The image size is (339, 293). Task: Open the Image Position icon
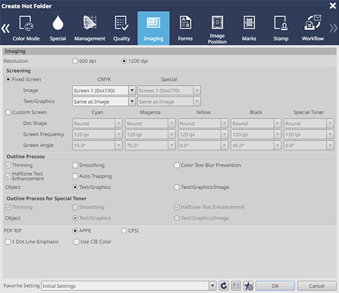[217, 22]
